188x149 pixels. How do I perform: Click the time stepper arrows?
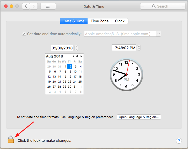tap(139, 48)
